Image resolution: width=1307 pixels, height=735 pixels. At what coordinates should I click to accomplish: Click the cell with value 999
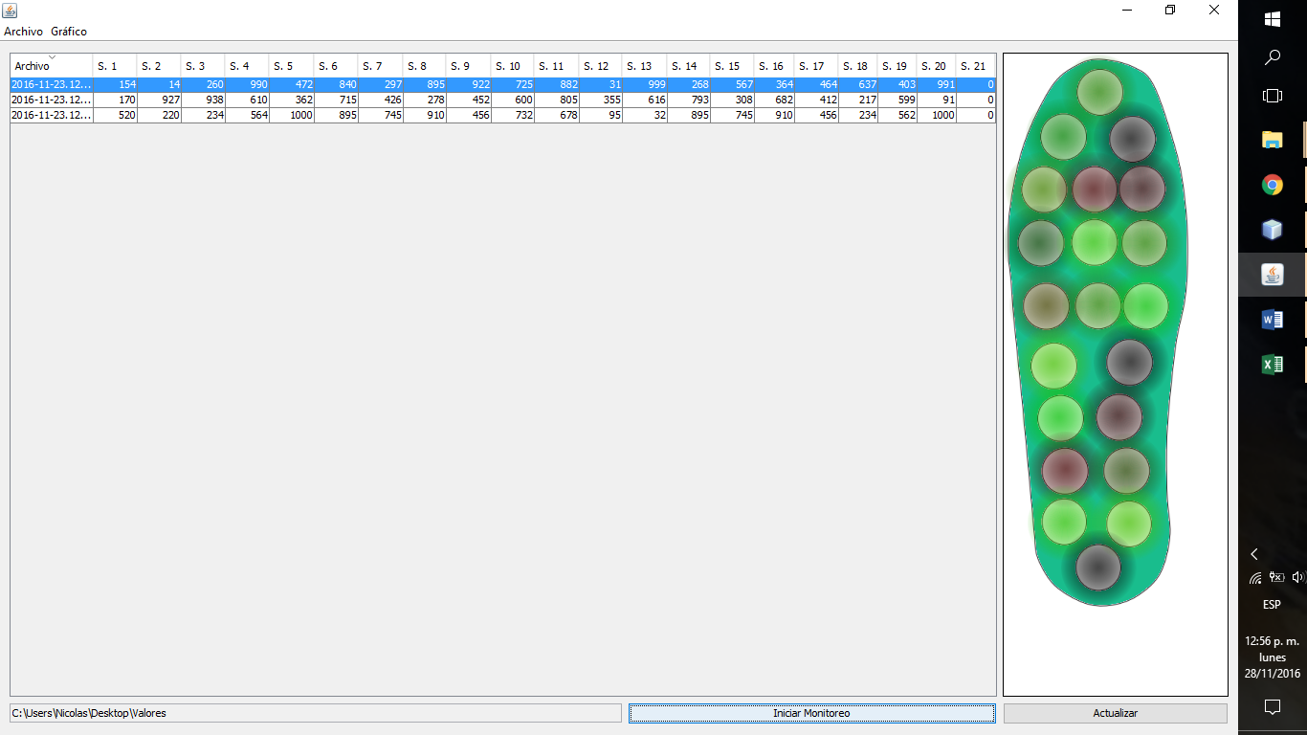644,84
